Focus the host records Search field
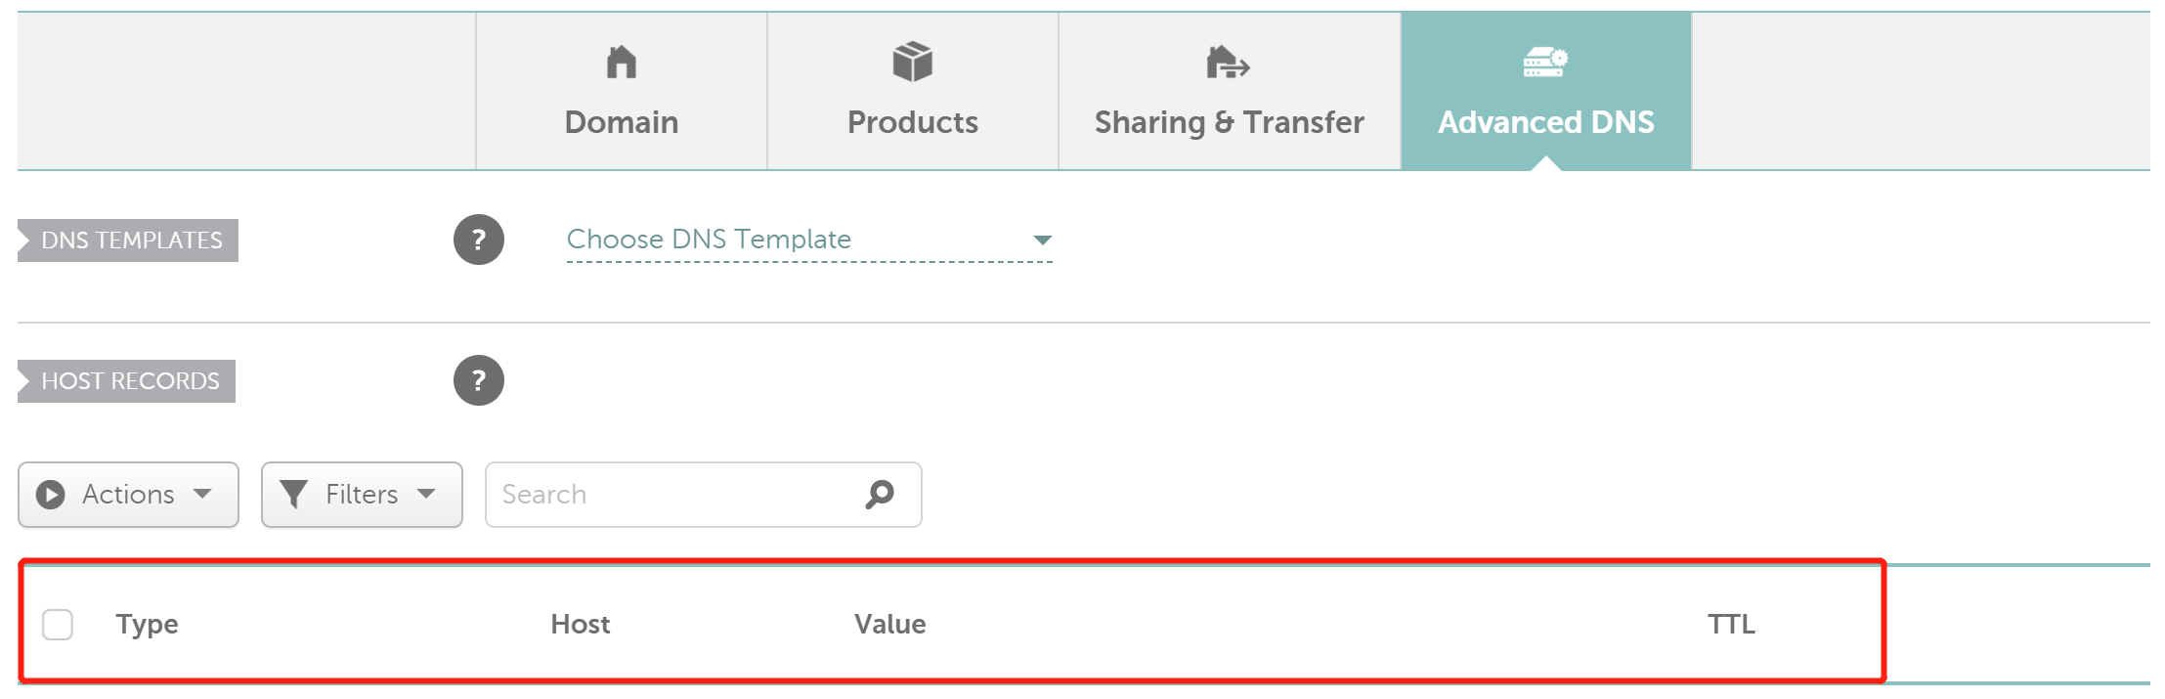The width and height of the screenshot is (2165, 699). 674,495
